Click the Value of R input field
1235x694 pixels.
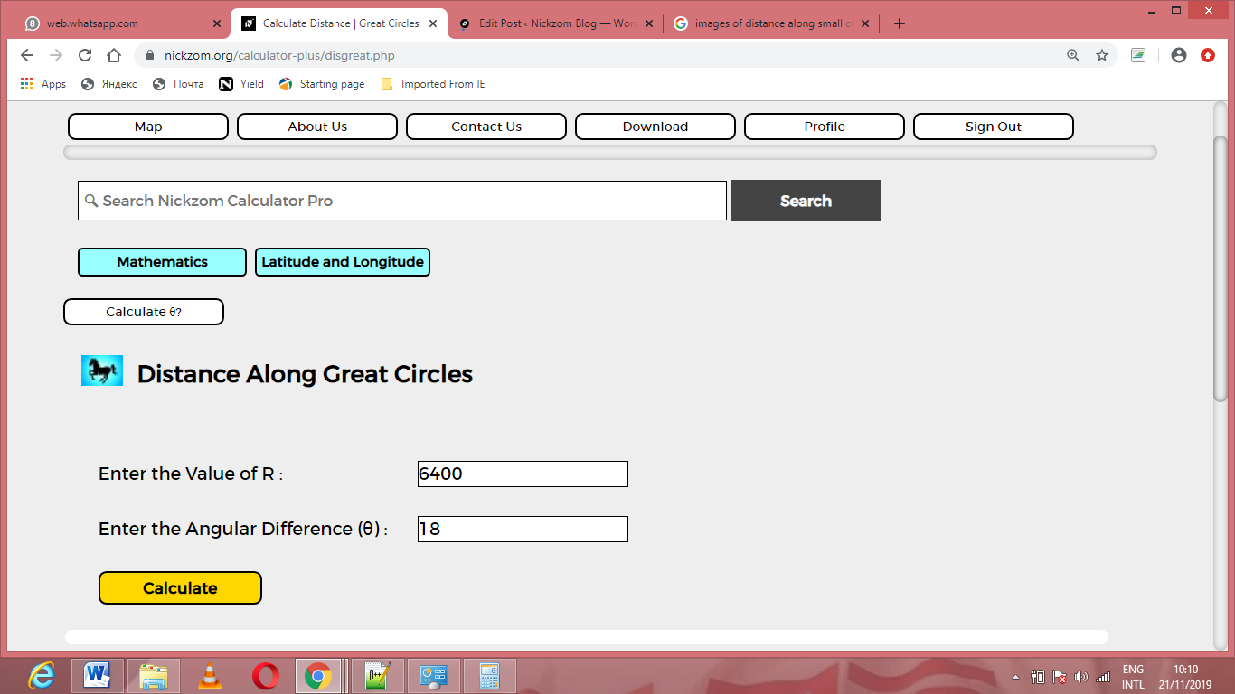coord(523,474)
